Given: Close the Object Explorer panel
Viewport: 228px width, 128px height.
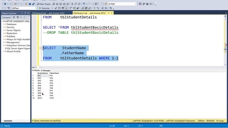Looking at the screenshot, I should [x=28, y=13].
